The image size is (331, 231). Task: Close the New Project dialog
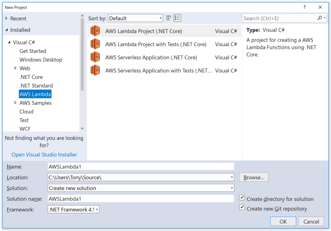320,7
